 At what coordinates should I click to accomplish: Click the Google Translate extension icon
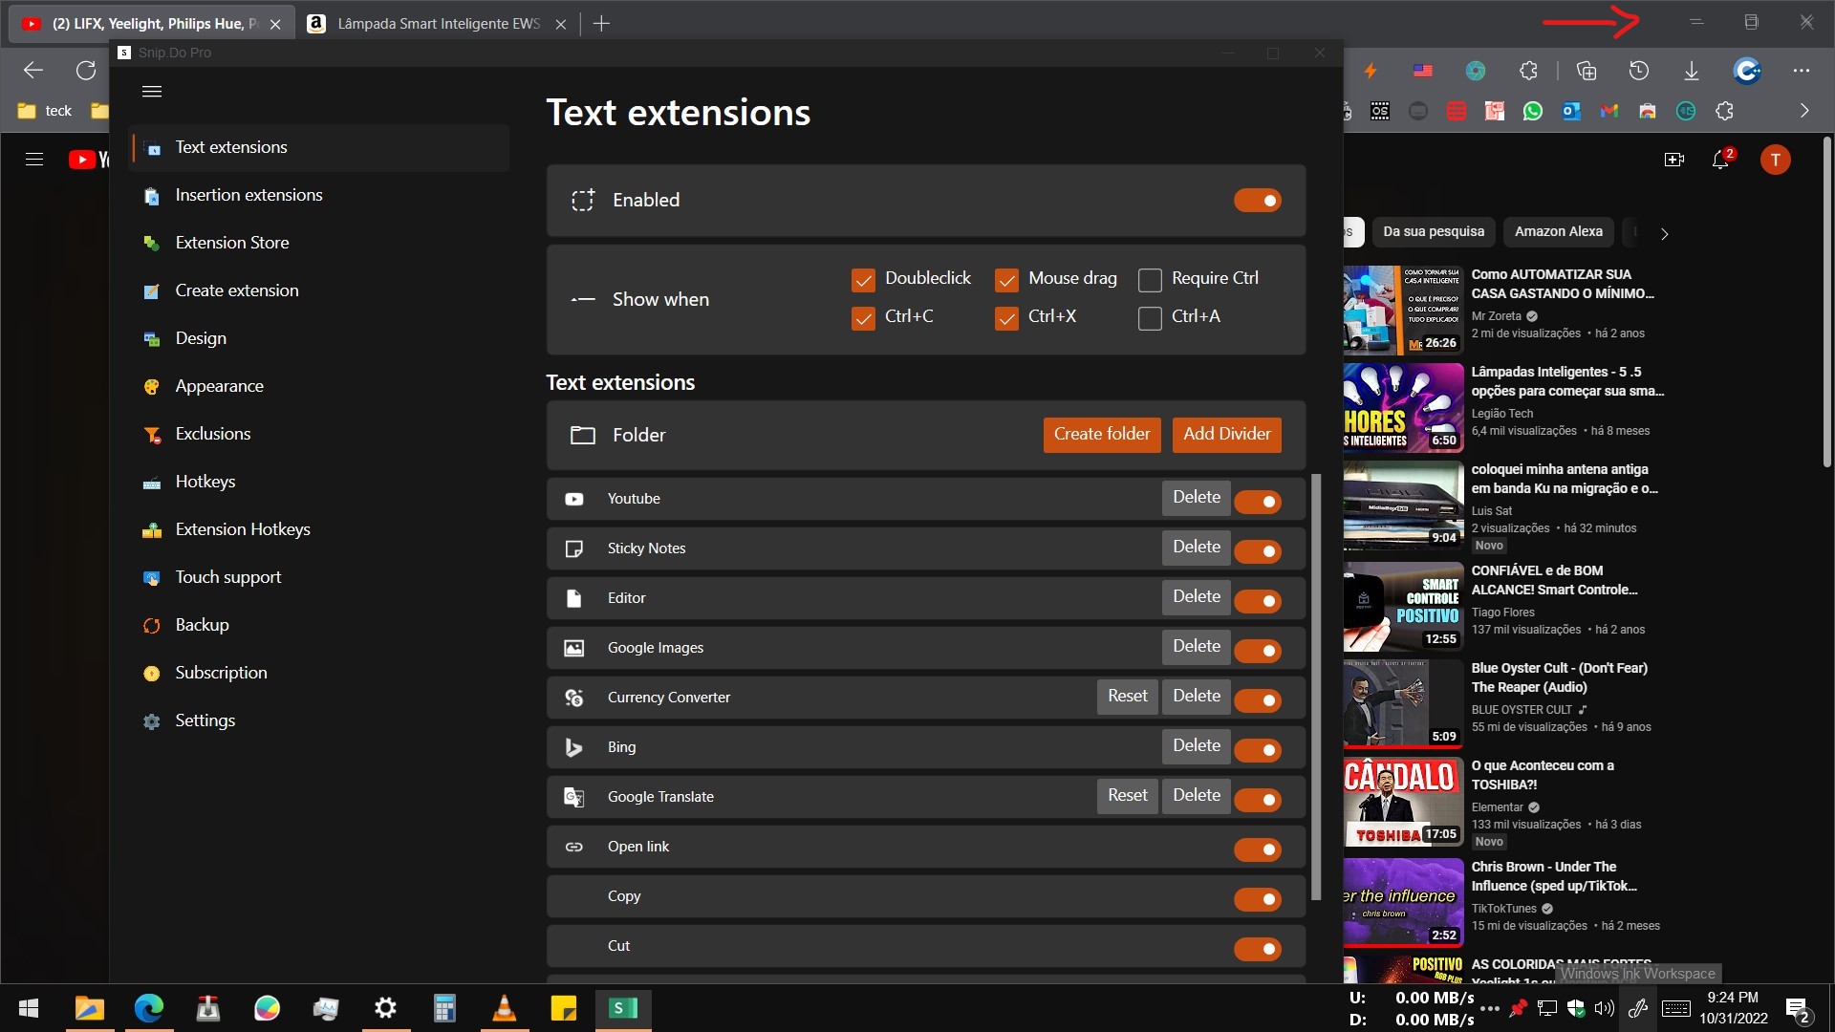pos(573,797)
